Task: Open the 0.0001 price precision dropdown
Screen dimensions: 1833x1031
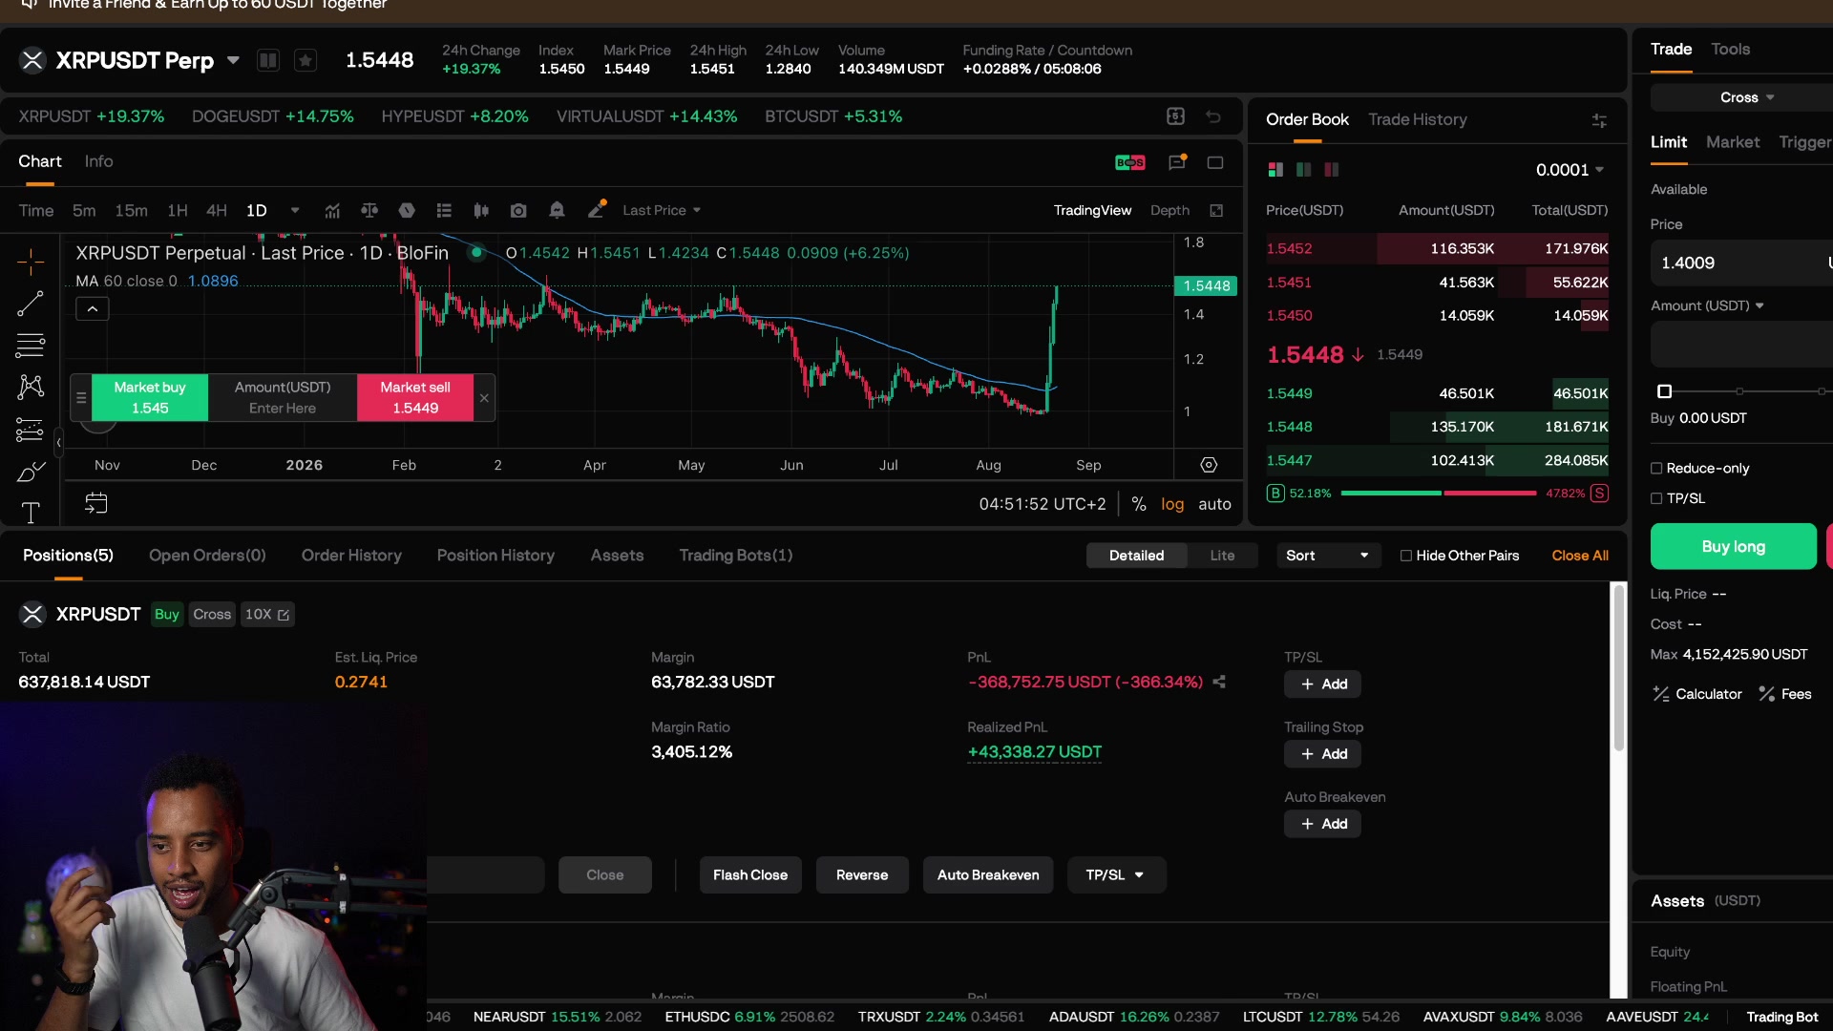Action: (1570, 170)
